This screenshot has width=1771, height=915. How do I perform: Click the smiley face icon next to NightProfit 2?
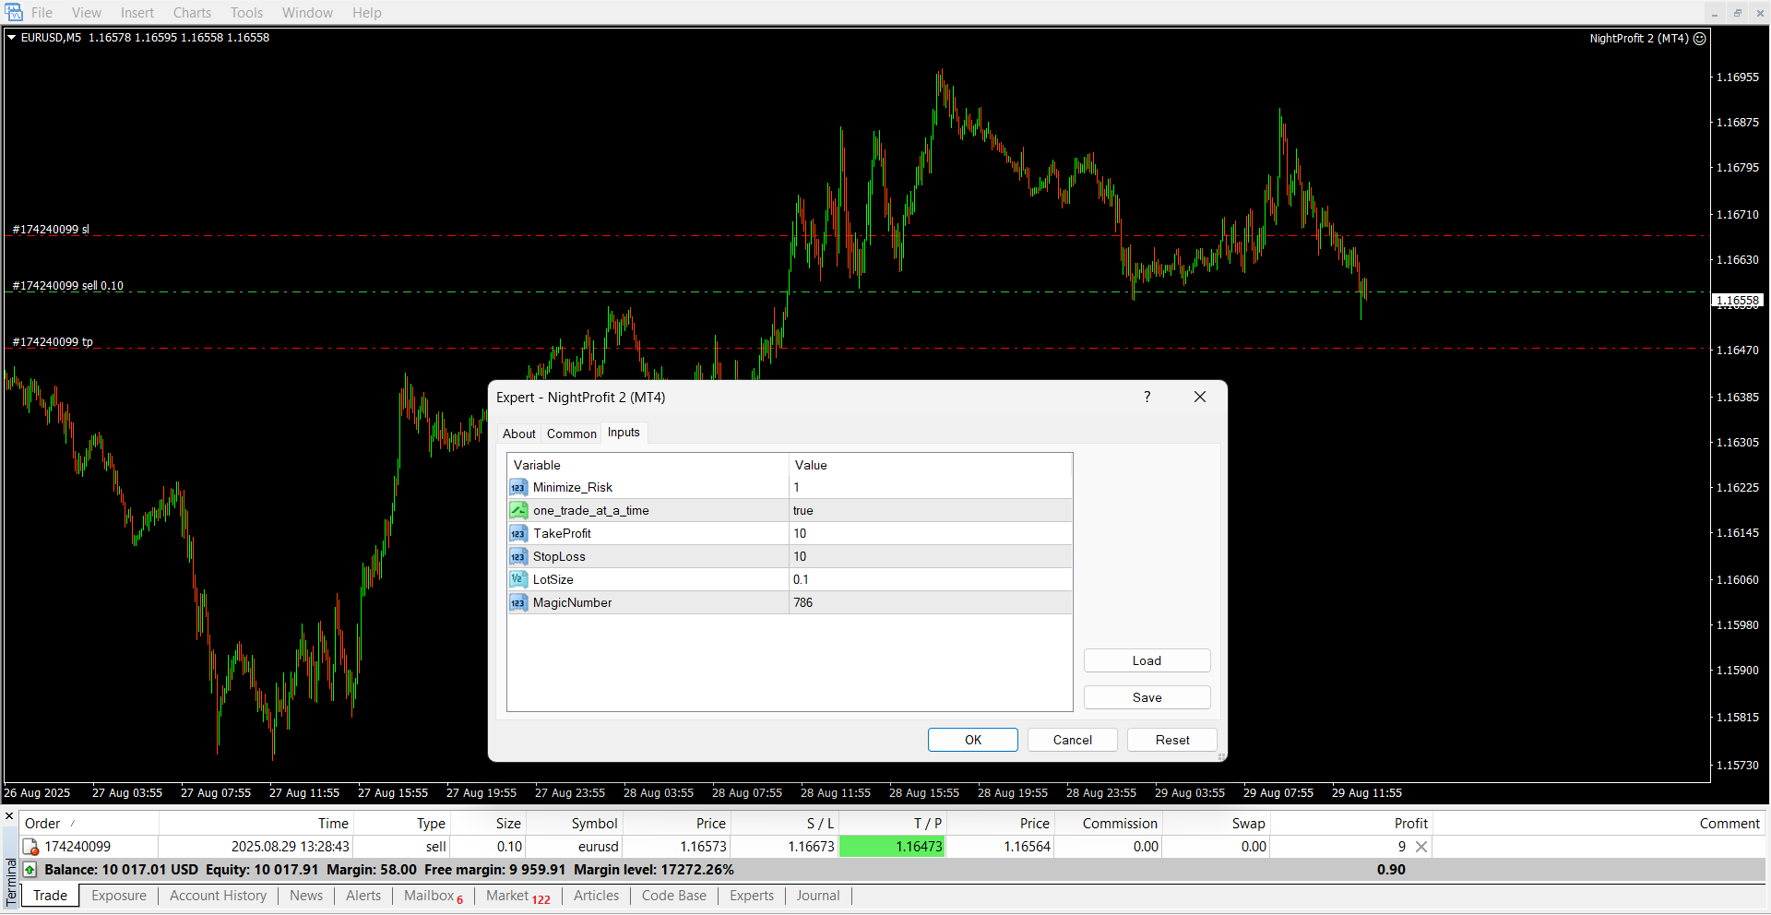tap(1699, 39)
